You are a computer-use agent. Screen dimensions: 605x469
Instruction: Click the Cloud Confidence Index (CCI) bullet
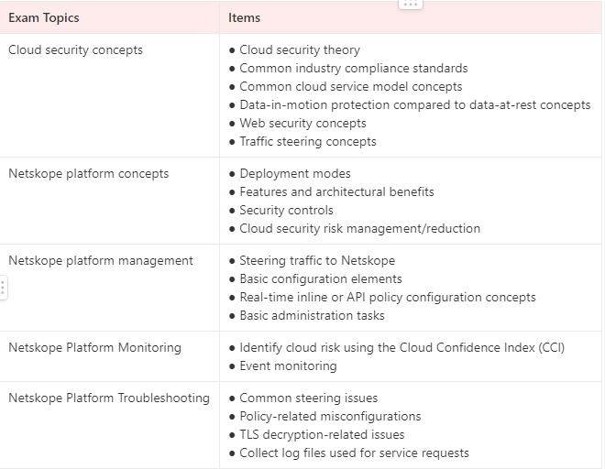401,348
